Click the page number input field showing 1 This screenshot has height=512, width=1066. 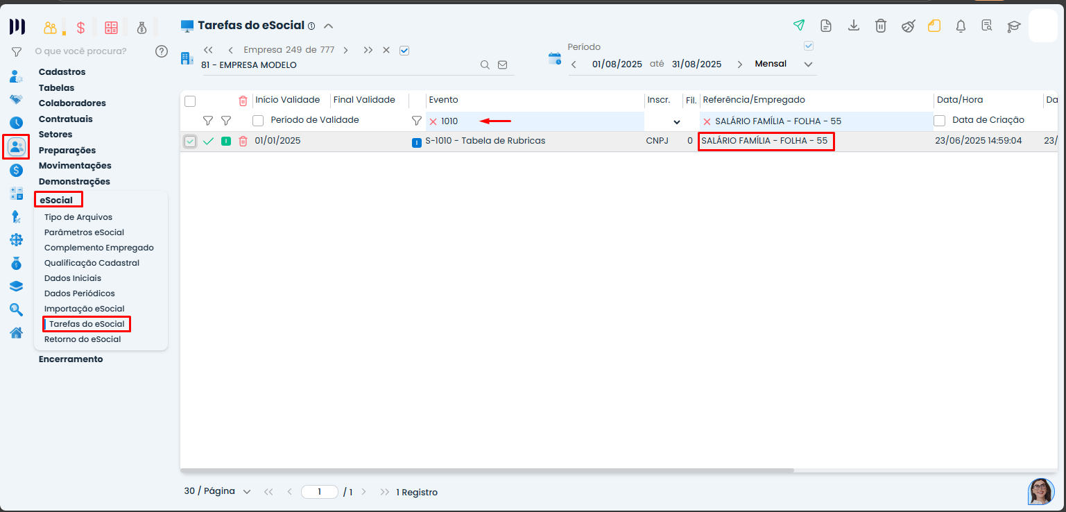coord(320,492)
